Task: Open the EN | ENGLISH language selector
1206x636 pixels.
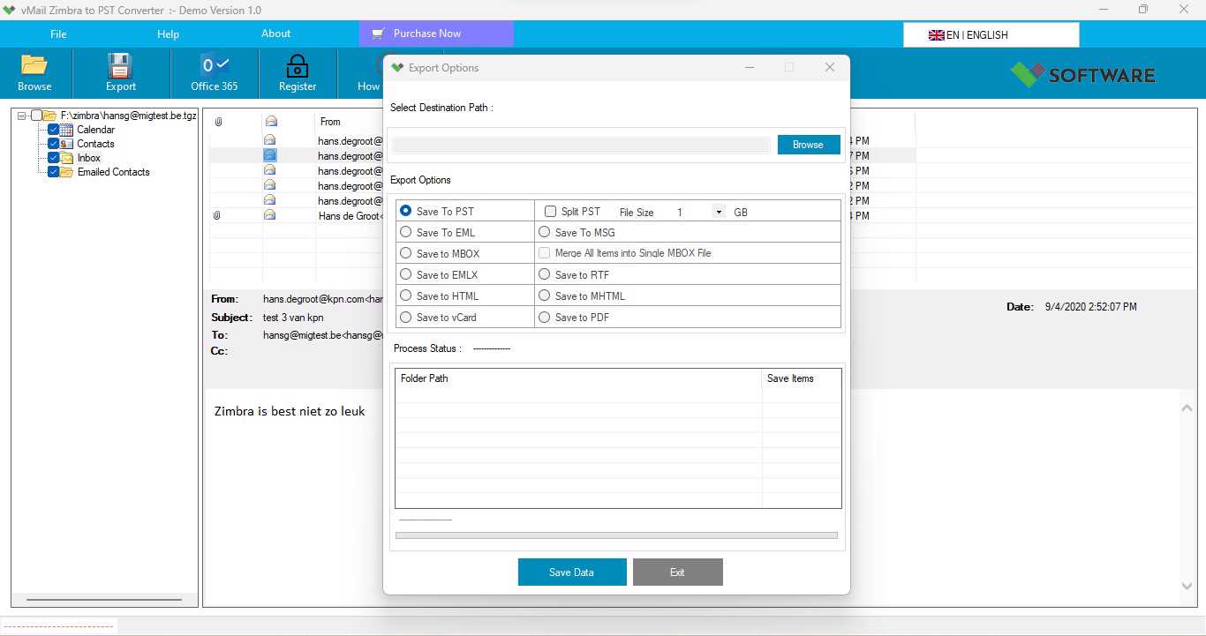Action: [991, 35]
